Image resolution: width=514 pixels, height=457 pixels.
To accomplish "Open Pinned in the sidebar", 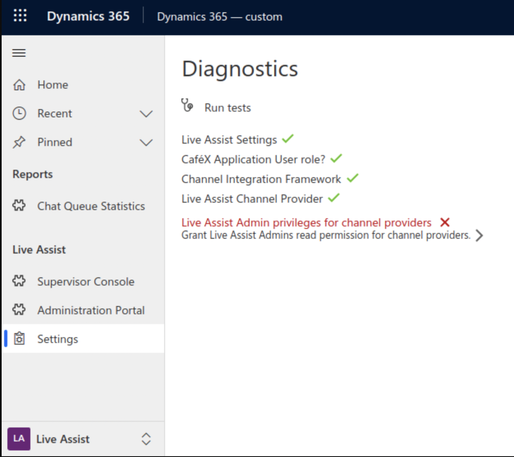I will (x=83, y=142).
